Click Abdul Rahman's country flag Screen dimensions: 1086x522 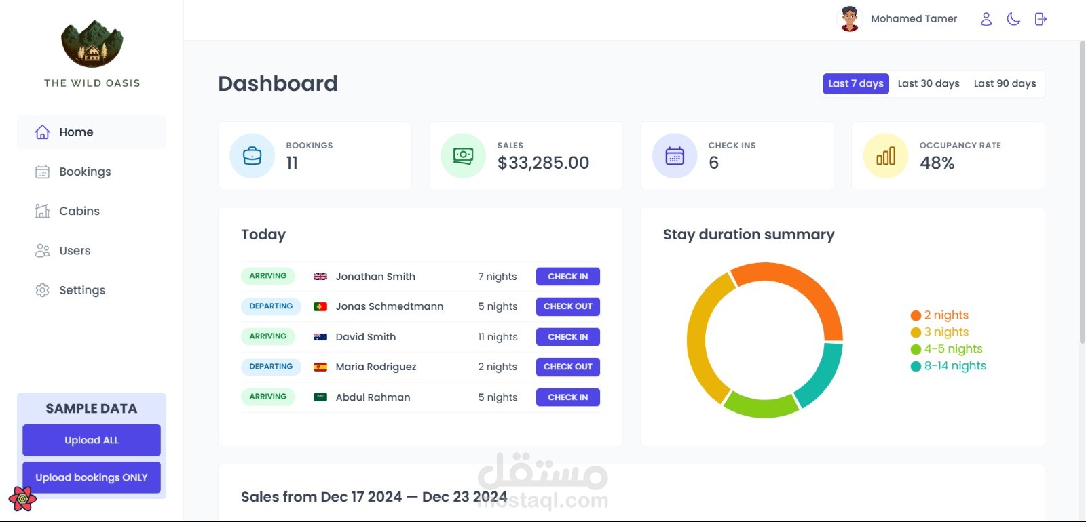[x=320, y=397]
